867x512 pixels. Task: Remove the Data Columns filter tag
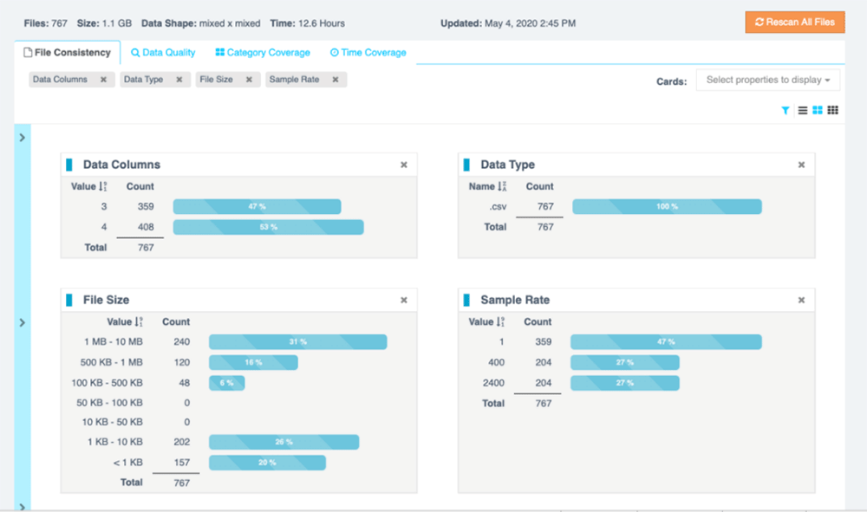[103, 80]
